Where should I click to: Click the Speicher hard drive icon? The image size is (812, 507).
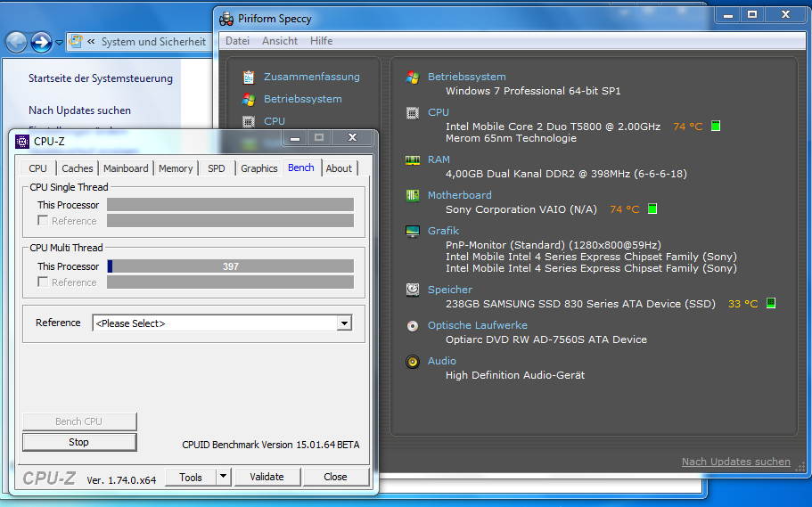[413, 290]
